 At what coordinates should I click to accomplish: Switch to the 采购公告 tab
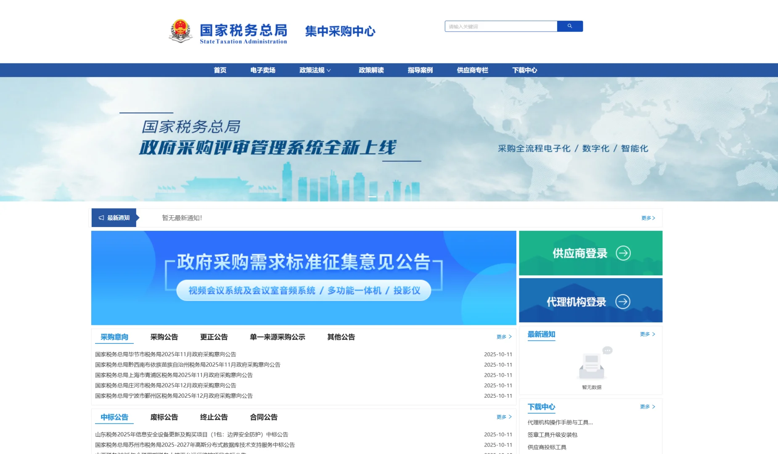164,337
